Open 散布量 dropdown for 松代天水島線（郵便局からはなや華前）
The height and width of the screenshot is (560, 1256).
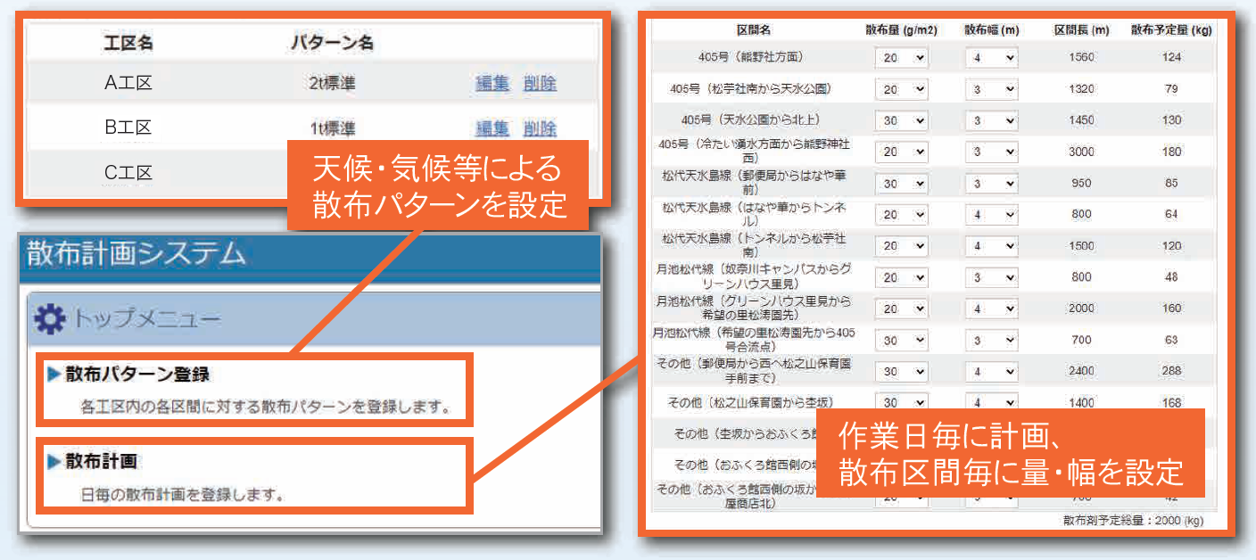coord(901,184)
